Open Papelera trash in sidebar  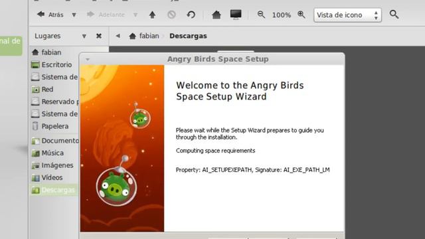(x=50, y=126)
